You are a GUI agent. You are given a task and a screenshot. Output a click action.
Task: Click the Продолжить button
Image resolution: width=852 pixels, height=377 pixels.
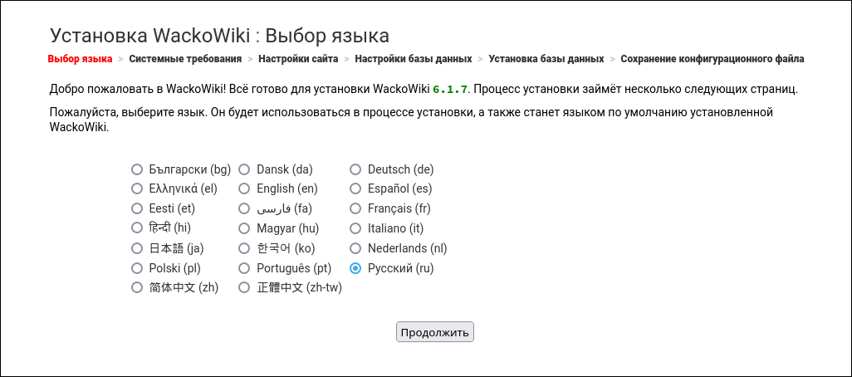point(434,332)
